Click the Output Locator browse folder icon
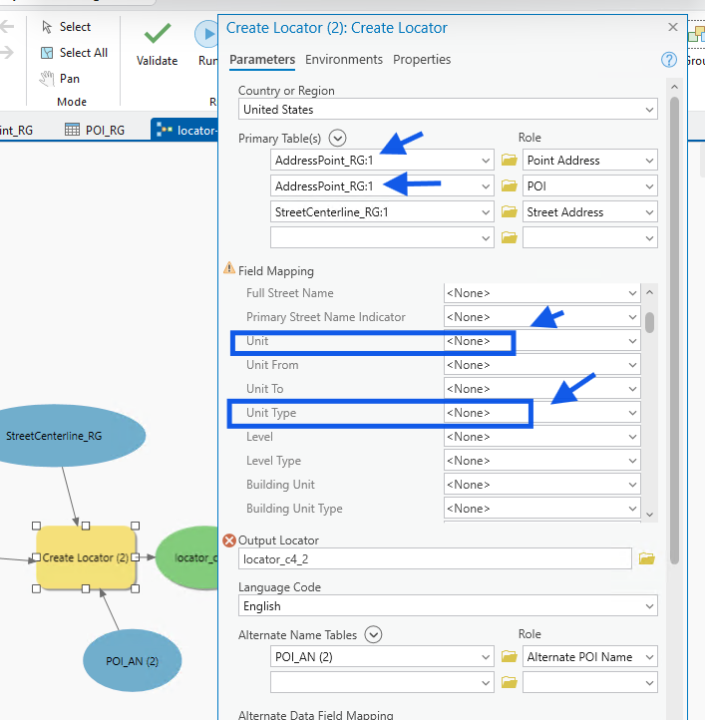Screen dimensions: 705x720 pos(647,559)
